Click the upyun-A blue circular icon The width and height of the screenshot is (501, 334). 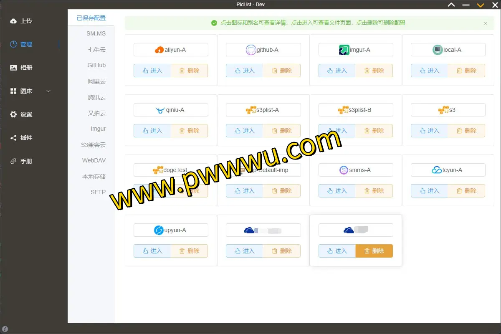(159, 230)
